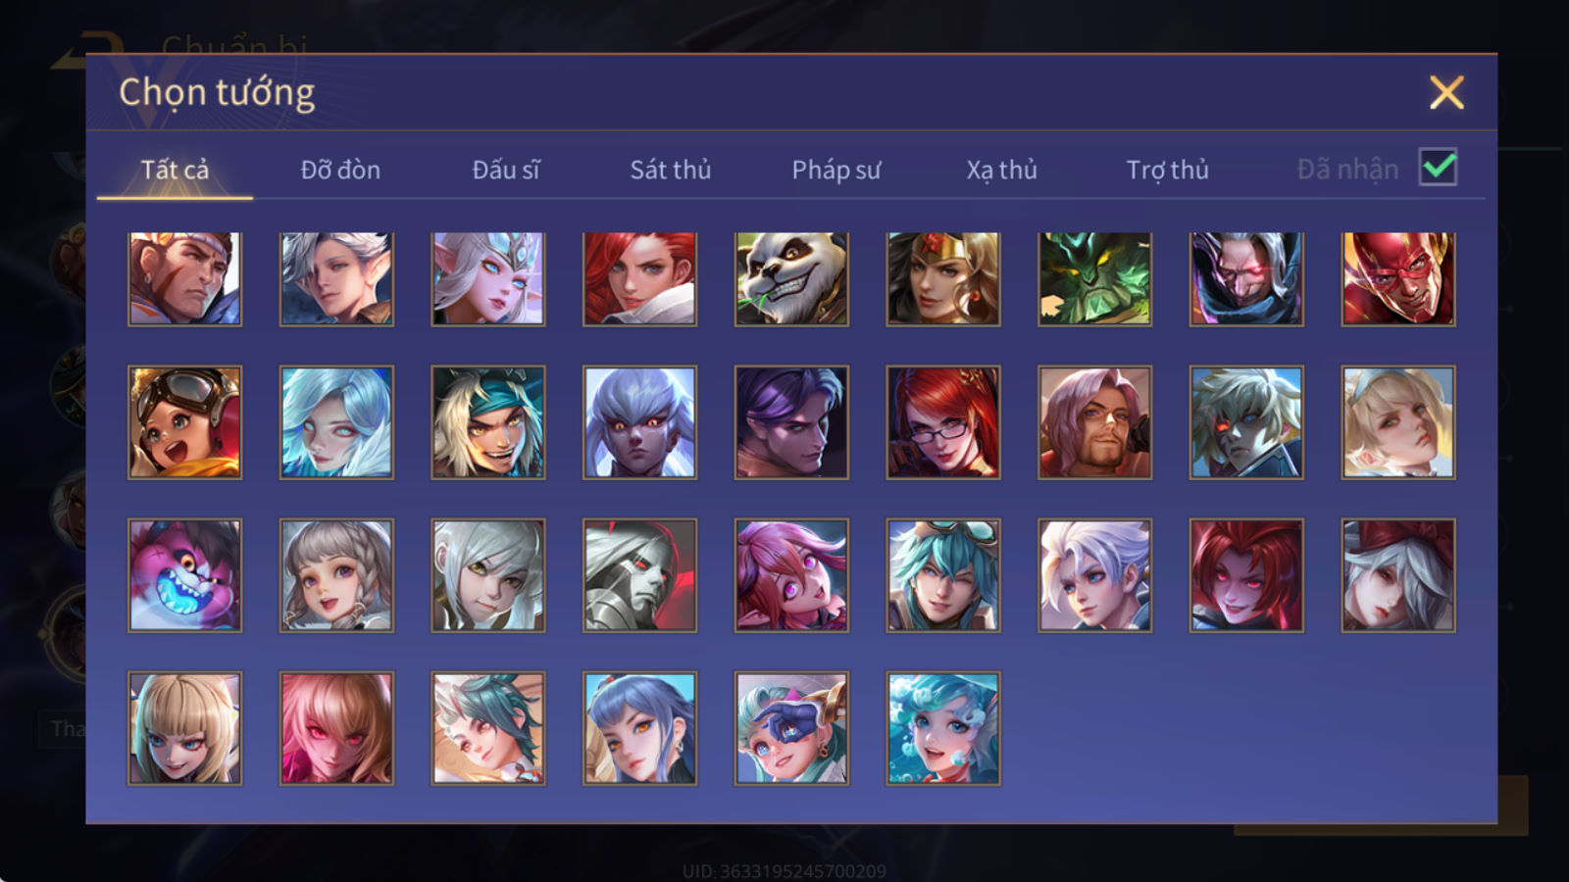This screenshot has height=882, width=1569.
Task: Choose the green leafy monster hero
Action: 1094,279
